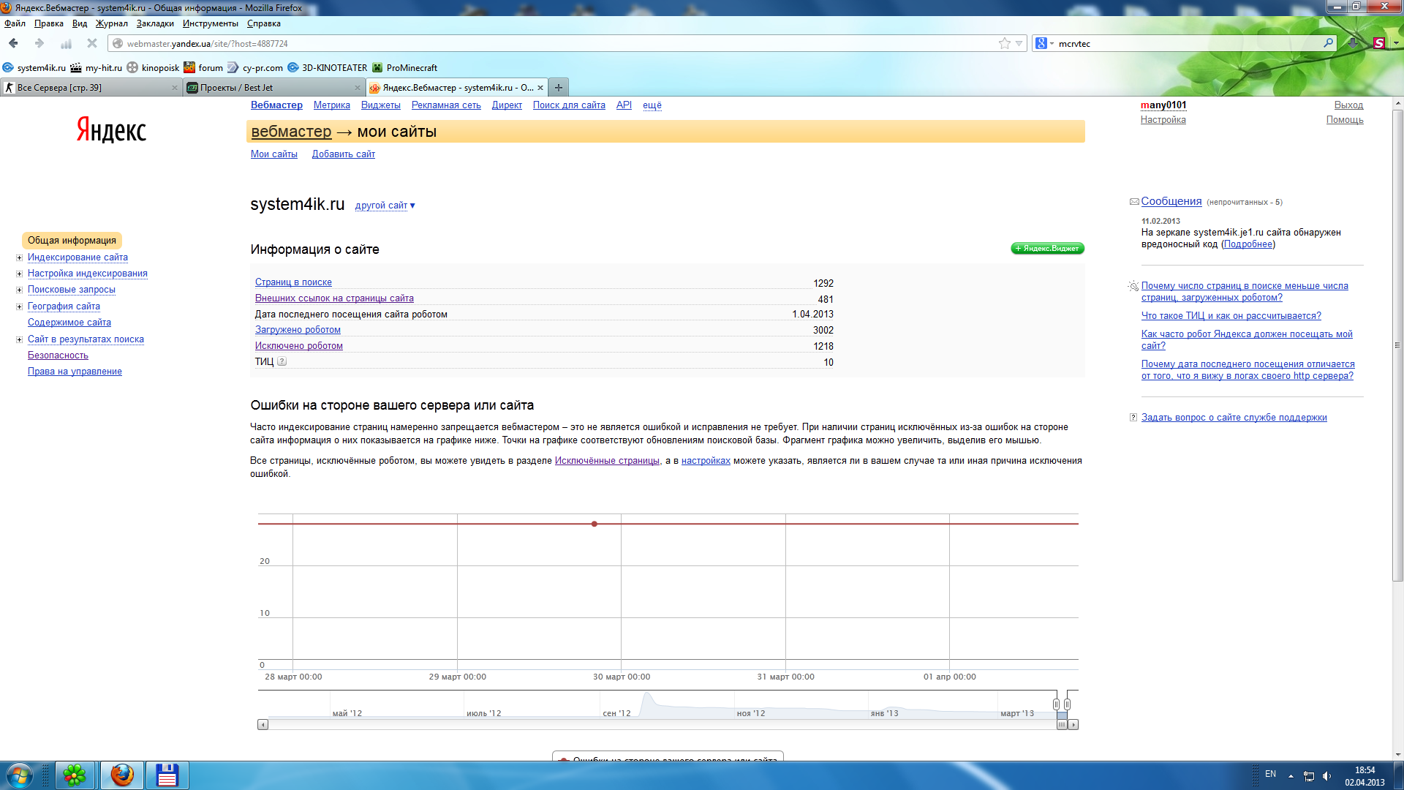Click the Firefox taskbar icon
The width and height of the screenshot is (1404, 790).
coord(121,775)
